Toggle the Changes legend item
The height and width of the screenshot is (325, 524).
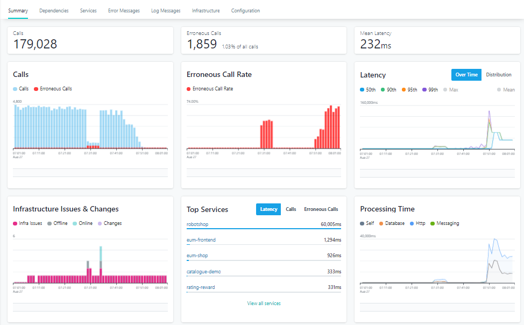110,223
